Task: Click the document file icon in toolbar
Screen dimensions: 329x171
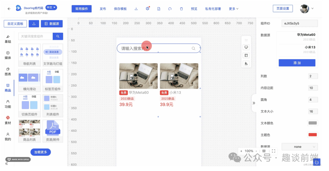Action: (x=159, y=9)
